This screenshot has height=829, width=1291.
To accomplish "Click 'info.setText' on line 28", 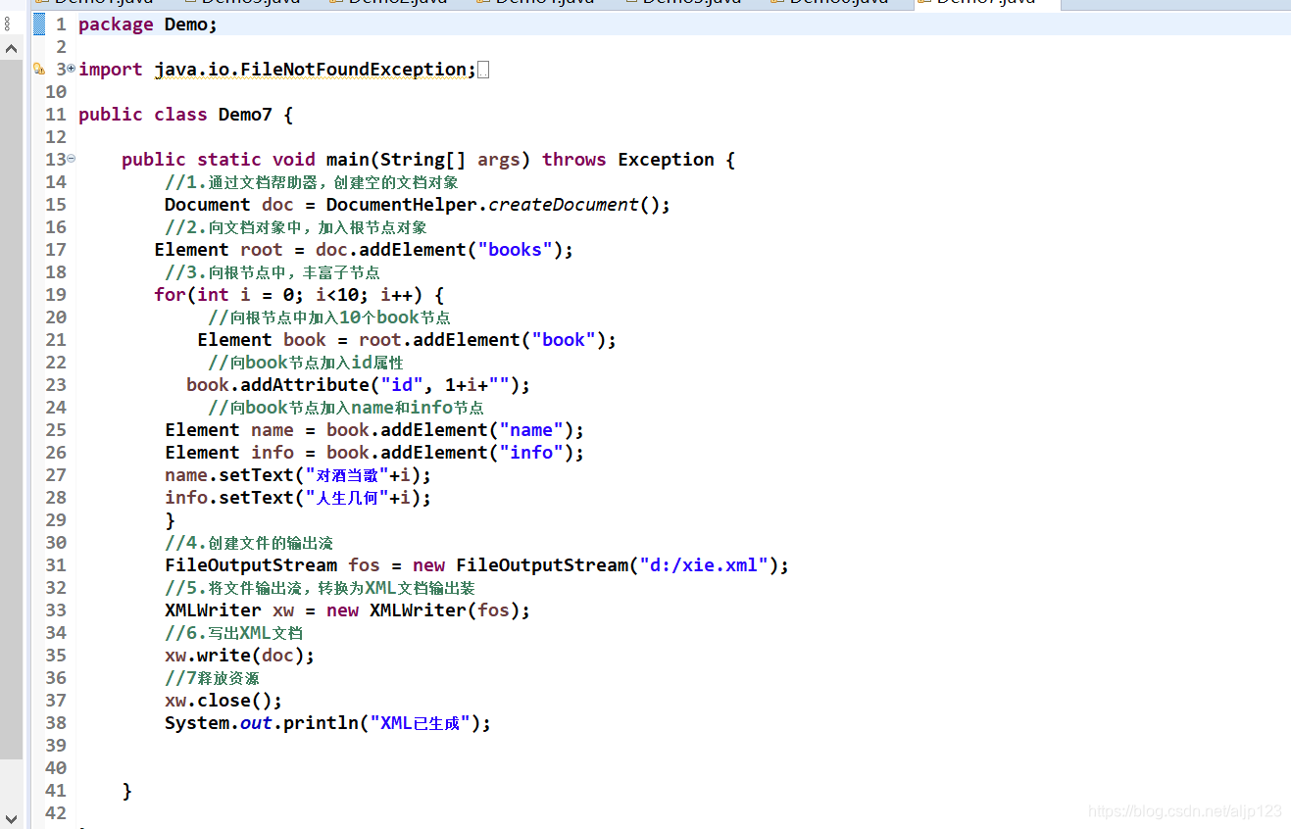I will [229, 498].
